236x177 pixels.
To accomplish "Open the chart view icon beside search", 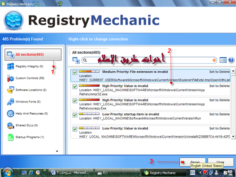I will tap(223, 60).
